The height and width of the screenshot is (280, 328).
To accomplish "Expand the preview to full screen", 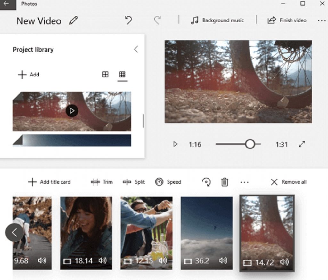I will coord(302,144).
